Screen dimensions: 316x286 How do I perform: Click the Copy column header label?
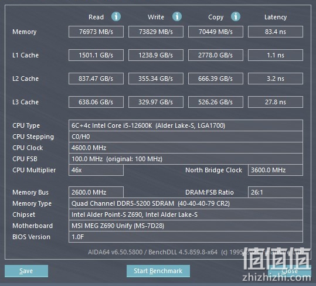[x=216, y=18]
